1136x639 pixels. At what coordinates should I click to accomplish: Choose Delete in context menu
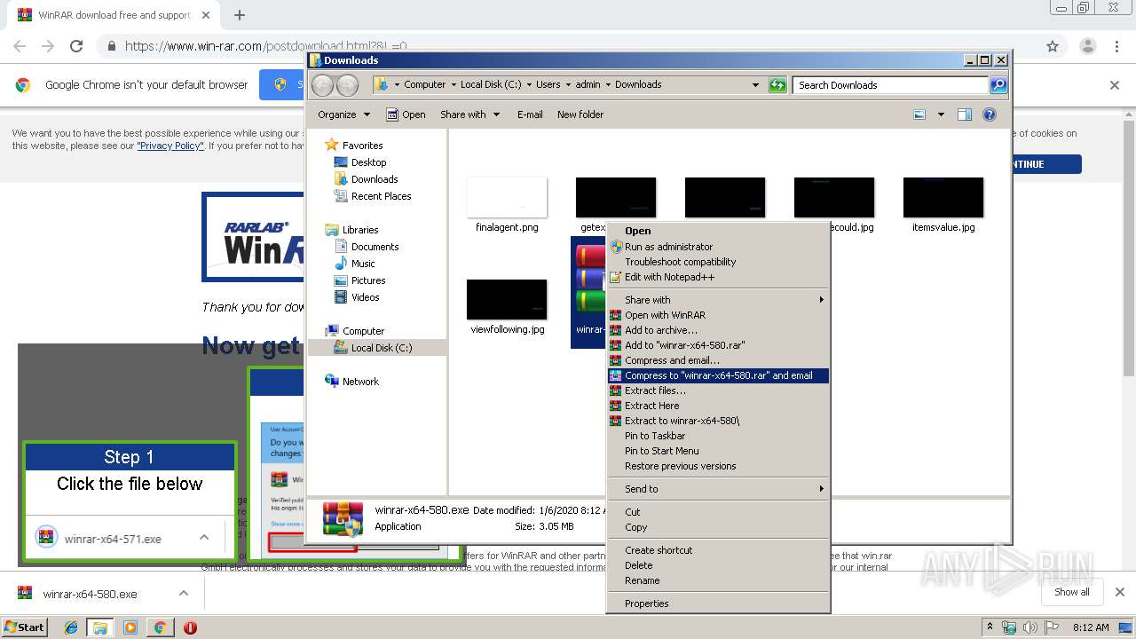click(x=718, y=565)
